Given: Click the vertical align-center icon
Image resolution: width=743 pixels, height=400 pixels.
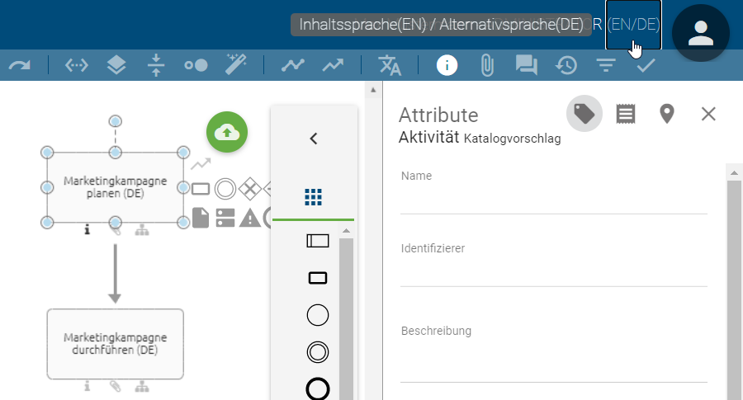Looking at the screenshot, I should coord(156,65).
